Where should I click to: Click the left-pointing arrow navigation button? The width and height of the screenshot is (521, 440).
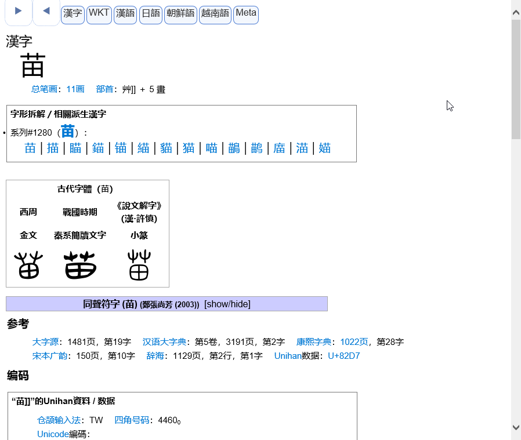tap(46, 12)
